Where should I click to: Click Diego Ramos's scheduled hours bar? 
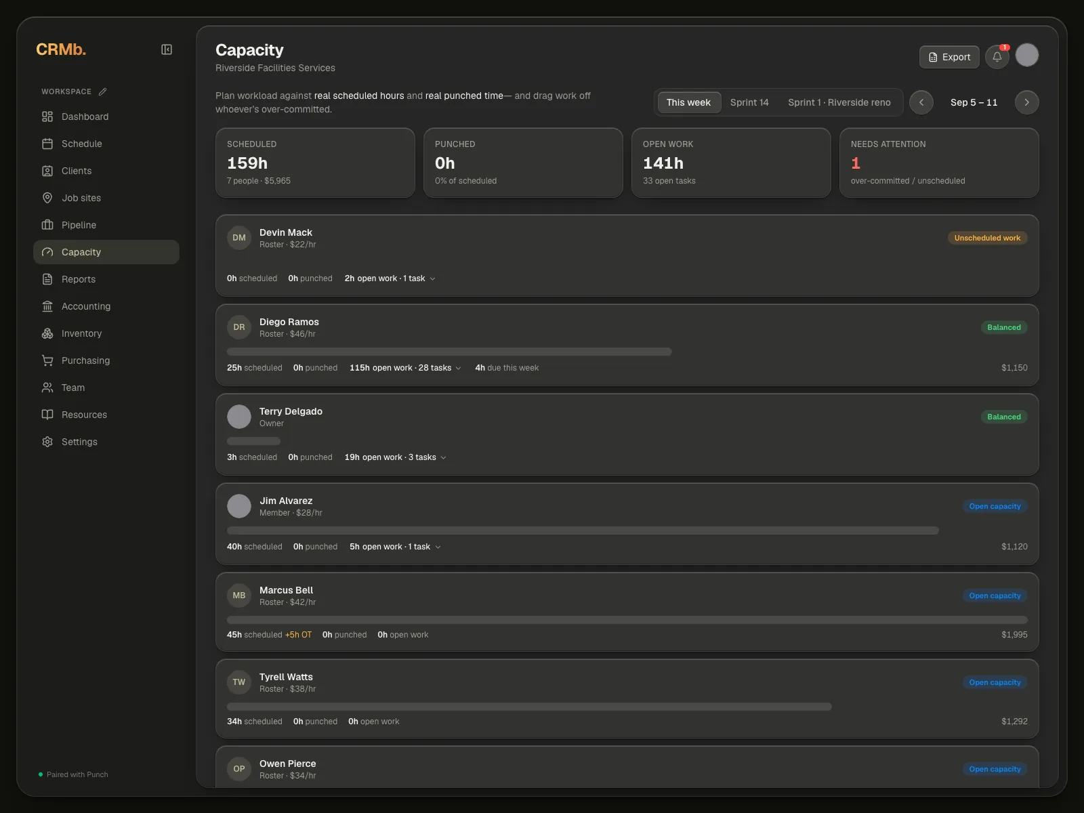pyautogui.click(x=449, y=352)
